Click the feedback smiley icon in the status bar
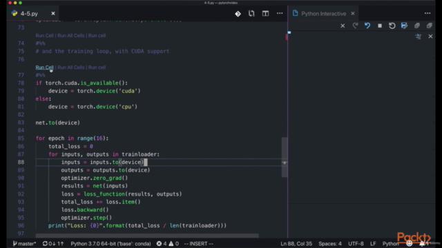The width and height of the screenshot is (442, 248). click(410, 244)
